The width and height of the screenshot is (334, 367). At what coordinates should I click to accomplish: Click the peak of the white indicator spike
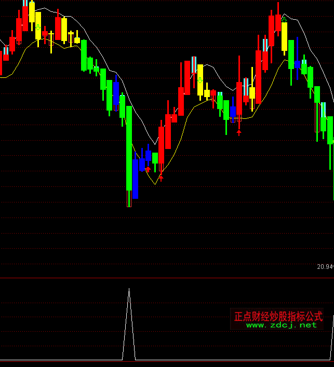[129, 289]
